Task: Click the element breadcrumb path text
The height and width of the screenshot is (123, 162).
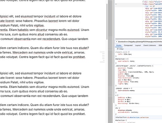Action: [x=140, y=42]
